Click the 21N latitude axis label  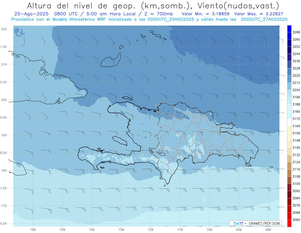4,64
